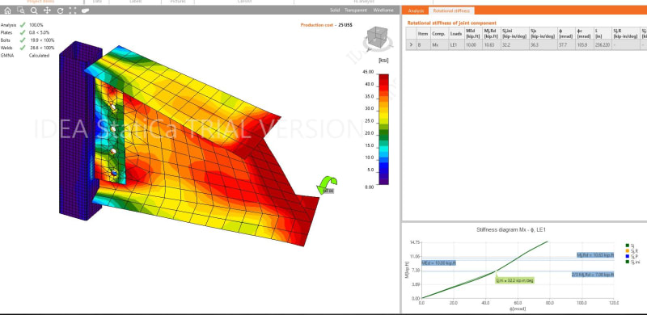Click the fit-all zoom extents icon
Viewport: 647px width, 315px height.
click(73, 10)
